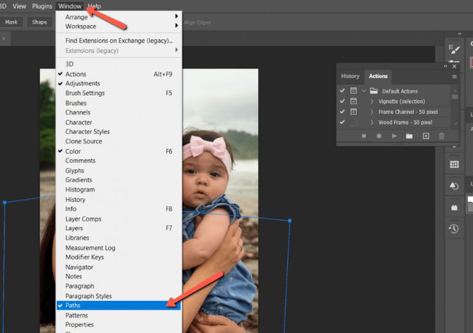Click the Mask button in options bar
473x333 pixels.
(11, 22)
